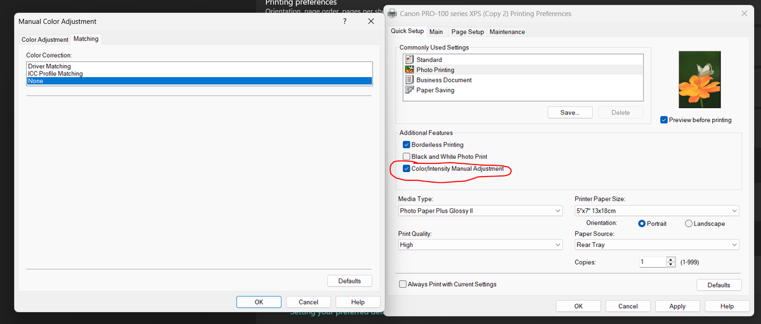This screenshot has height=324, width=761.
Task: Toggle Preview before printing checkbox
Action: click(x=664, y=120)
